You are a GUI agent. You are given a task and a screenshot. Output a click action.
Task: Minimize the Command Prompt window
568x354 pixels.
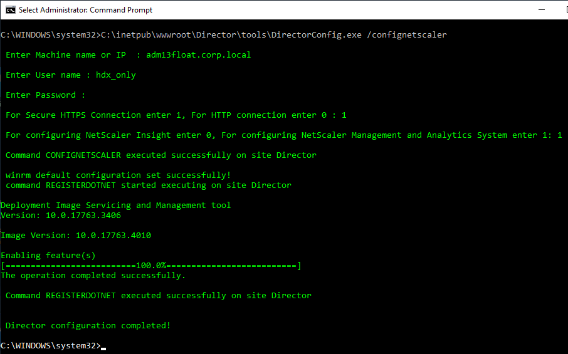[x=542, y=10]
